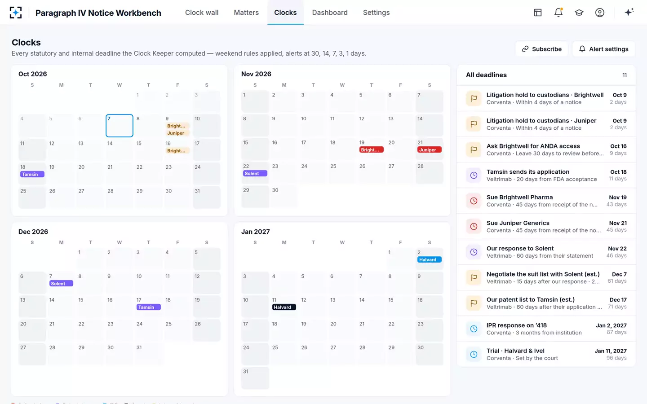Select the Clocks tab

[x=285, y=13]
